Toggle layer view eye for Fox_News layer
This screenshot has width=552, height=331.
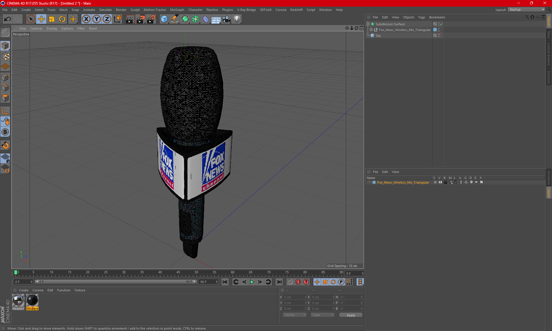pyautogui.click(x=440, y=182)
